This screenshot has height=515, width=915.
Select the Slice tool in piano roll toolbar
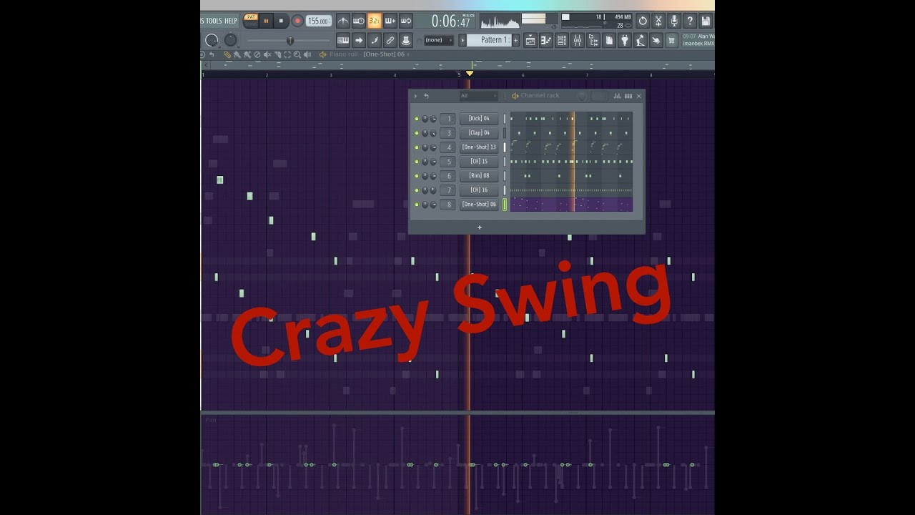click(x=277, y=54)
